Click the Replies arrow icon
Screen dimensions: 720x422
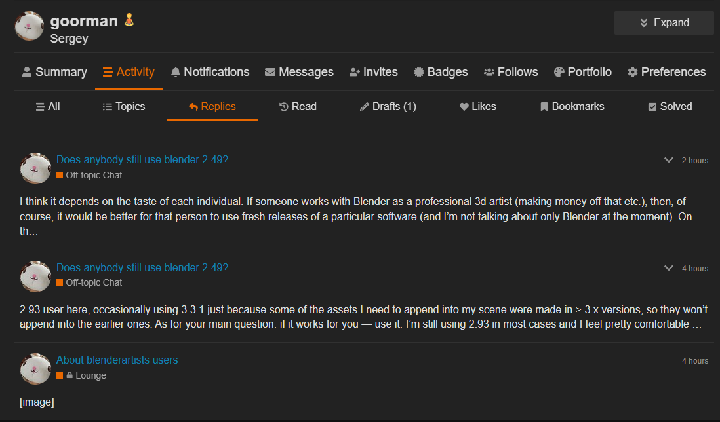pyautogui.click(x=193, y=107)
